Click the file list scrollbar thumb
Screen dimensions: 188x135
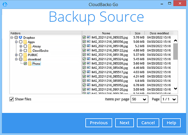pyautogui.click(x=176, y=52)
